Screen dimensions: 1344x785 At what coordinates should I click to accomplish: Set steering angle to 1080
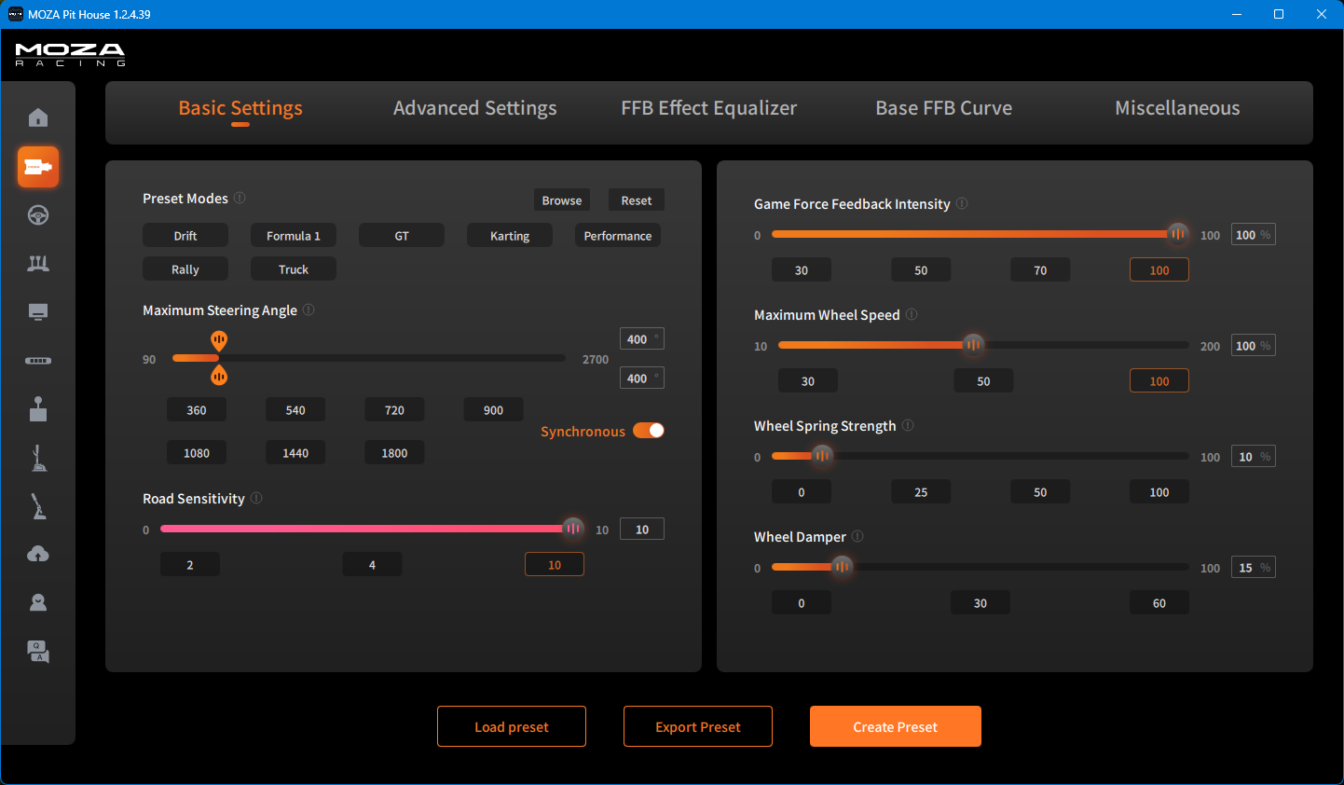pos(197,453)
